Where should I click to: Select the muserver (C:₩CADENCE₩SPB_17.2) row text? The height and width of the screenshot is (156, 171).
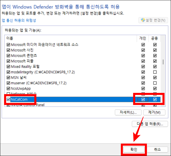point(39,83)
